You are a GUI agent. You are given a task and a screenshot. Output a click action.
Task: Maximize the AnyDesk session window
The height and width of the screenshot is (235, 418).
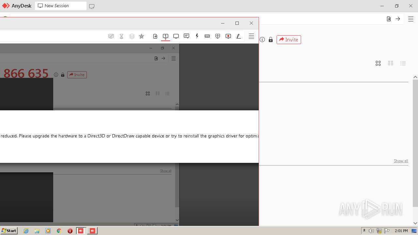coord(237,23)
